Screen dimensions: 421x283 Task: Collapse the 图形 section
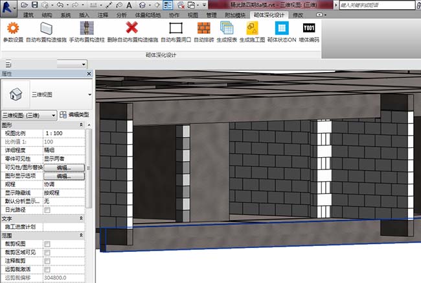pos(81,125)
